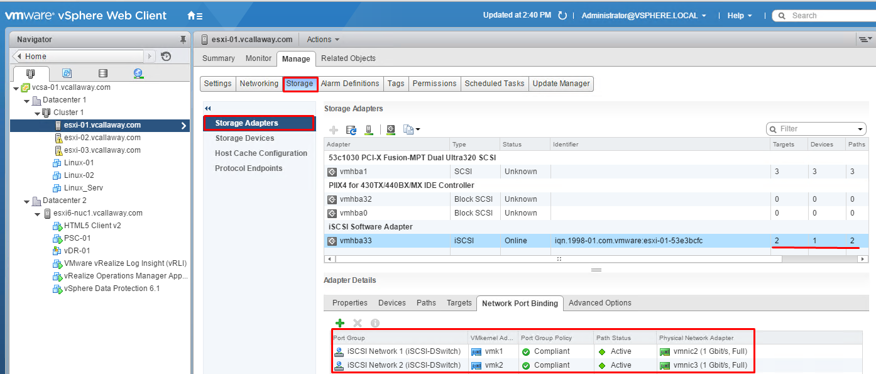Image resolution: width=876 pixels, height=374 pixels.
Task: View port binding details info icon
Action: (x=375, y=323)
